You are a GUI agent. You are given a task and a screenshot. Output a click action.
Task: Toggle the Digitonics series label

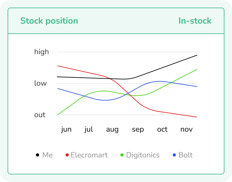tap(143, 155)
